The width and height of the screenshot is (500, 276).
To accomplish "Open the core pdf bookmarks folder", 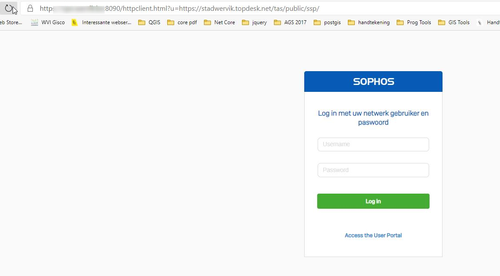I will 182,22.
